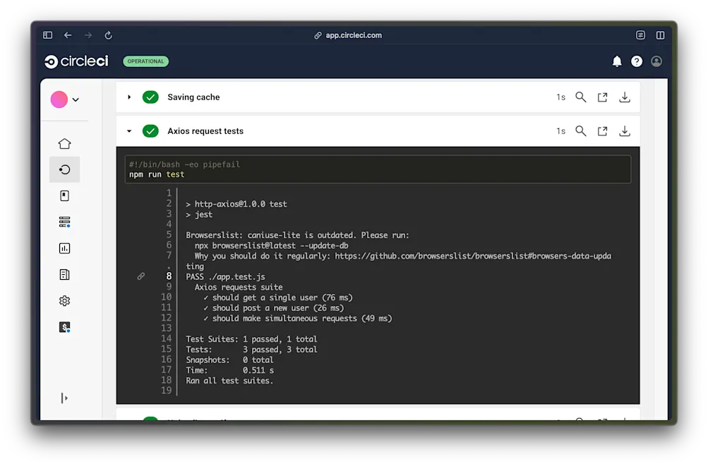
Task: Collapse the left sidebar
Action: point(64,398)
